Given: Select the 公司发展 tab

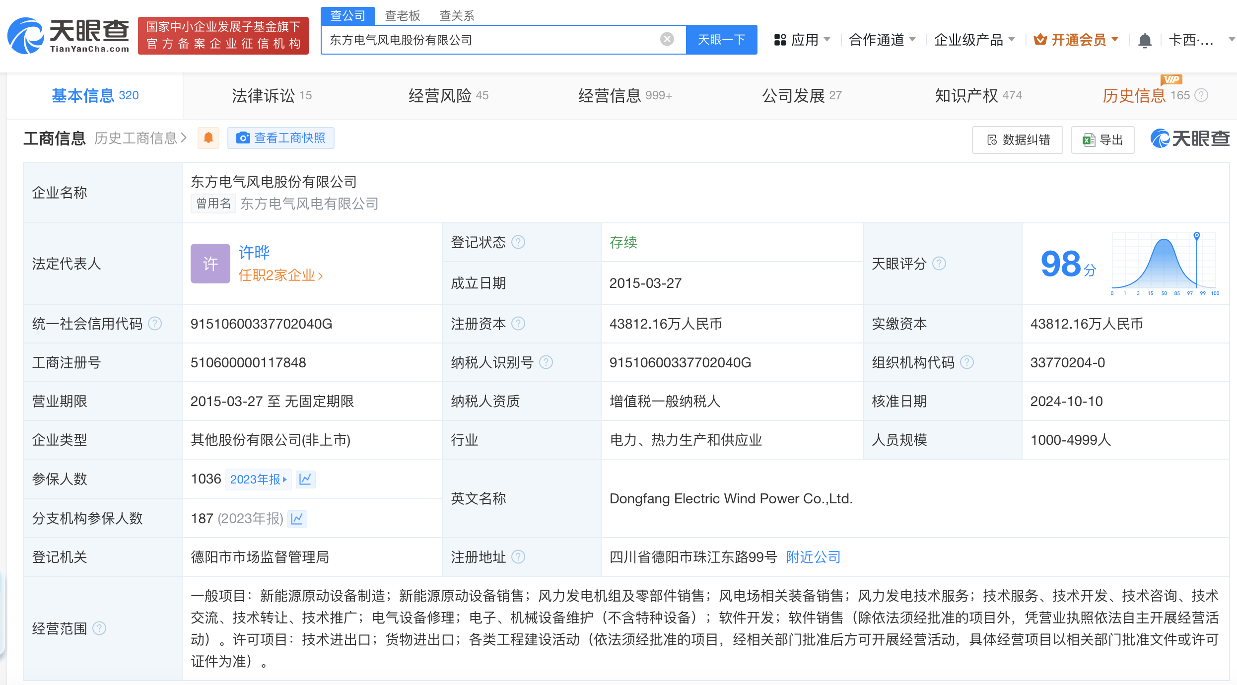Looking at the screenshot, I should point(802,95).
